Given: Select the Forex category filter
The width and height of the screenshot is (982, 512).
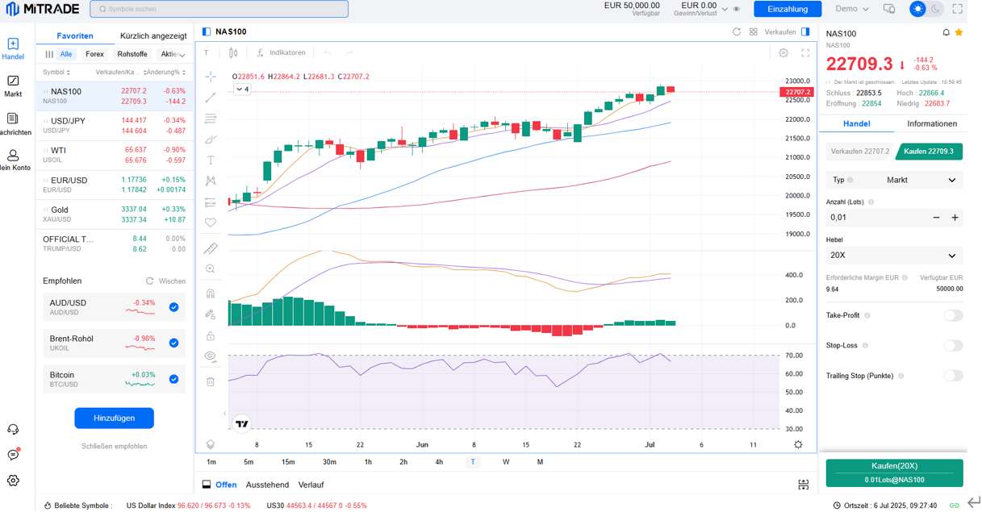Looking at the screenshot, I should [x=95, y=54].
